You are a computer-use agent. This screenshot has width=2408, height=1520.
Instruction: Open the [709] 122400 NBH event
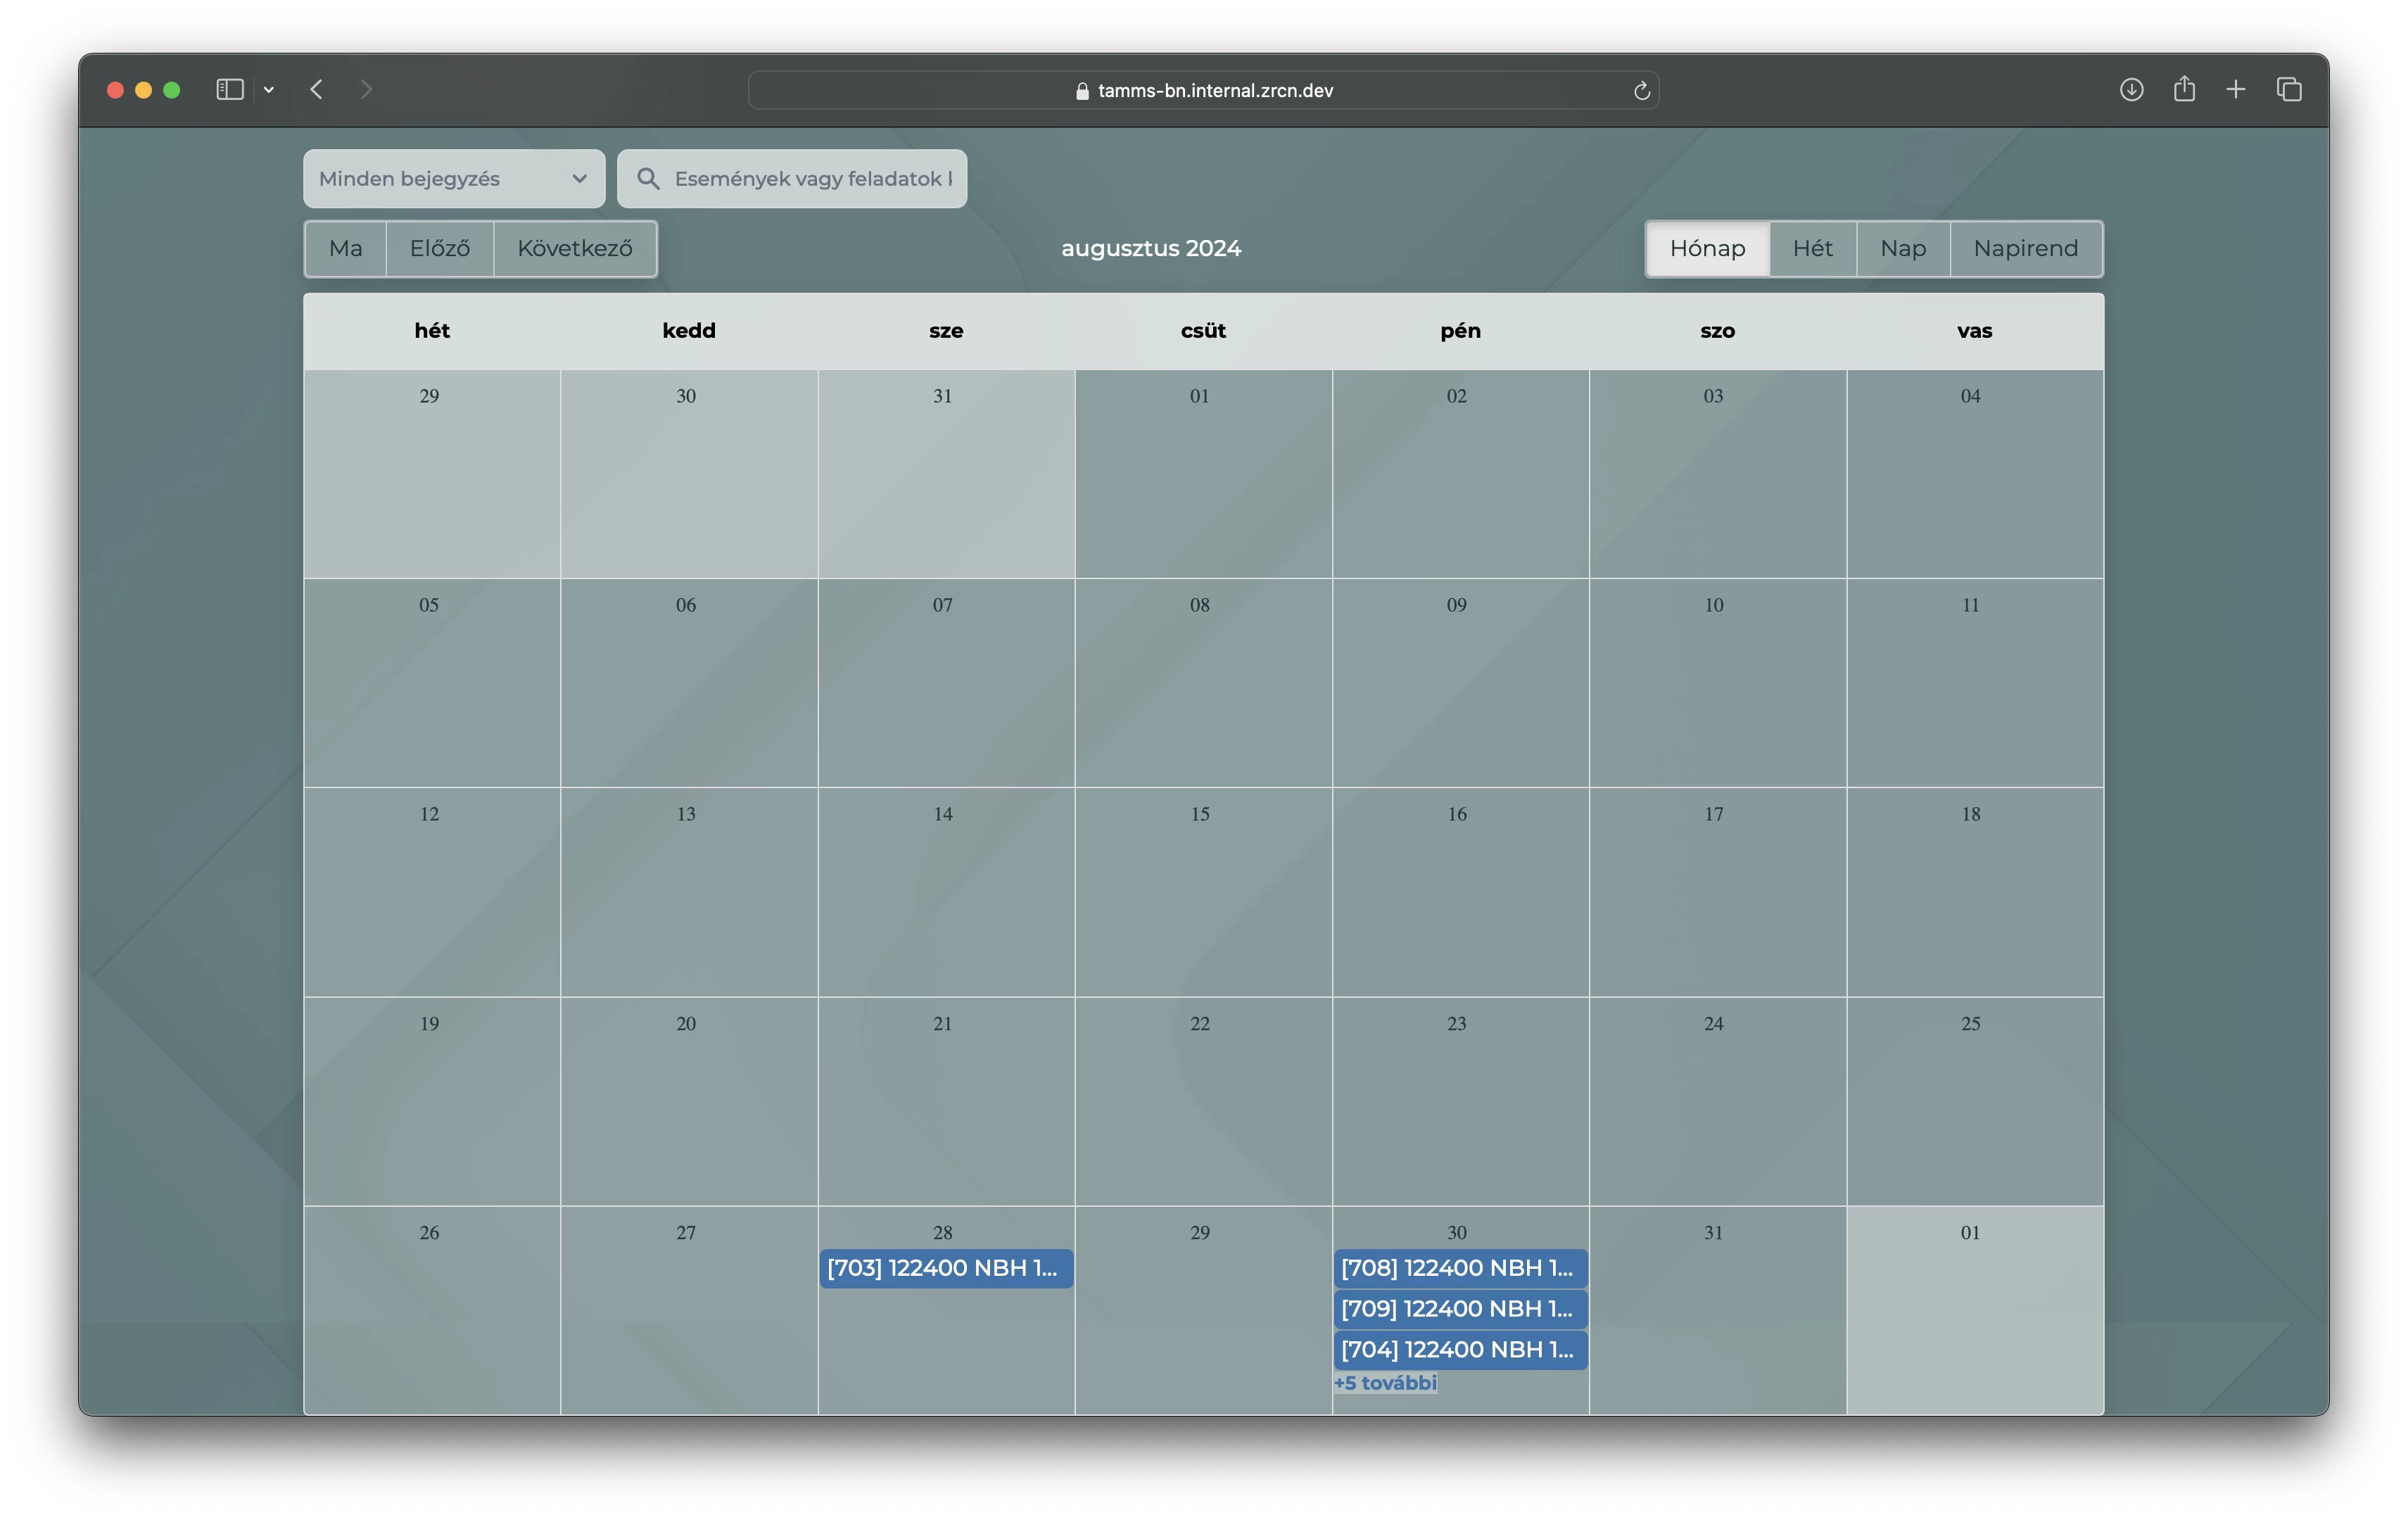[1460, 1309]
